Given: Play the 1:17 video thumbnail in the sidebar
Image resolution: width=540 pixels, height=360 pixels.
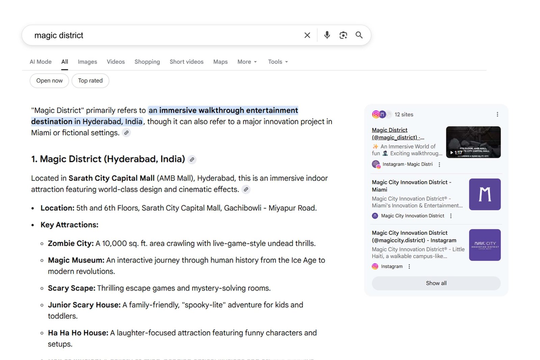Looking at the screenshot, I should click(x=473, y=142).
